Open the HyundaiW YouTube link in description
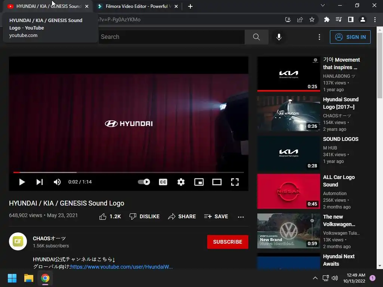Image resolution: width=383 pixels, height=287 pixels. point(122,267)
